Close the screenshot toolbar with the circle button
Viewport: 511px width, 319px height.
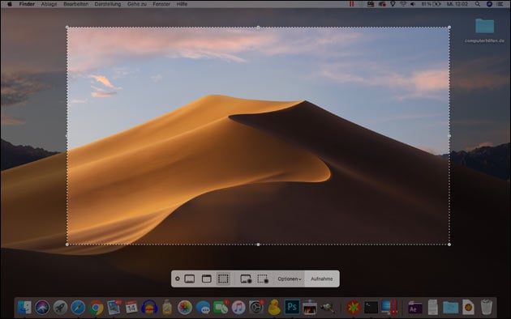click(178, 279)
